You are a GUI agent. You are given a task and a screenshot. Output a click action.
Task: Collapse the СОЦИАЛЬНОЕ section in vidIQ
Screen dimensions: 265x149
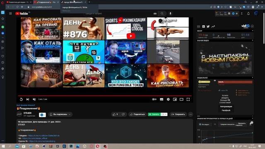(253, 78)
